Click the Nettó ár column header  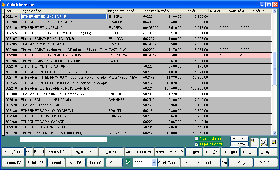170,11
